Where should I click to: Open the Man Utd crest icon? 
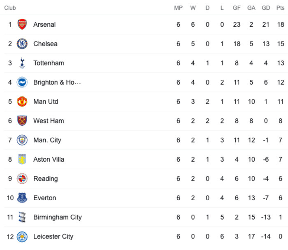pyautogui.click(x=22, y=102)
